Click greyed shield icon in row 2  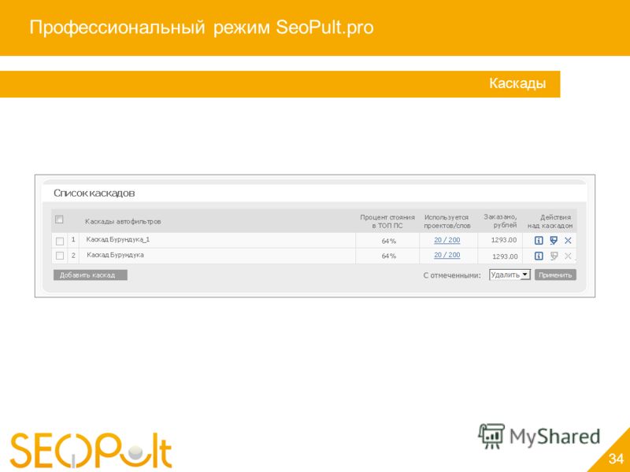tap(554, 256)
